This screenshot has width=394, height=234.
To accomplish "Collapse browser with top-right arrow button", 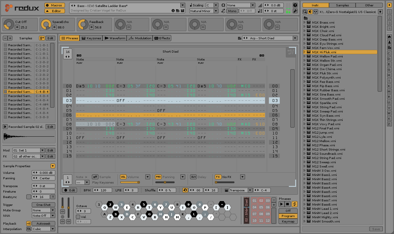I will [x=389, y=5].
